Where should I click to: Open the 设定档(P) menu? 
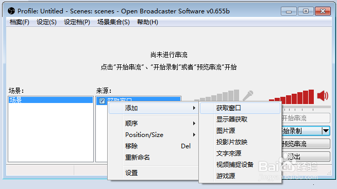(77, 22)
